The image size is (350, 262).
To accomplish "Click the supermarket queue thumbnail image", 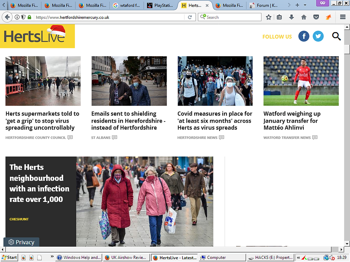I will (43, 81).
